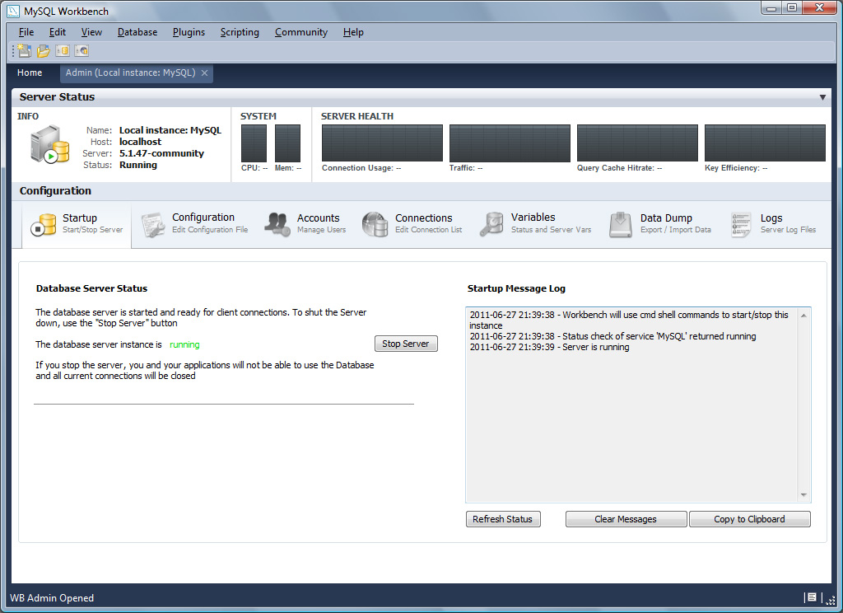Click the Variables magnifier icon
This screenshot has height=613, width=843.
(x=491, y=224)
